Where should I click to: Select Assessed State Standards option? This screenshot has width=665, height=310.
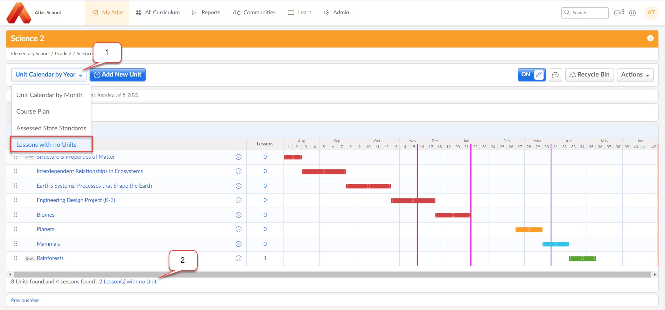coord(51,128)
